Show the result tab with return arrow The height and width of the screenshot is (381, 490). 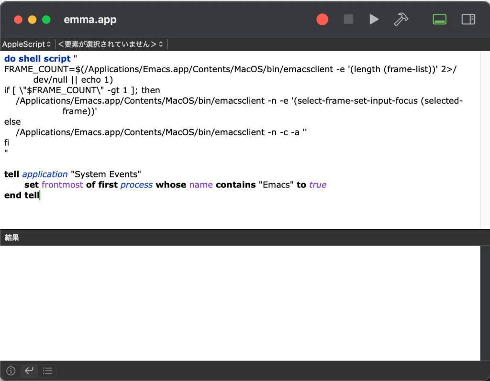point(29,370)
